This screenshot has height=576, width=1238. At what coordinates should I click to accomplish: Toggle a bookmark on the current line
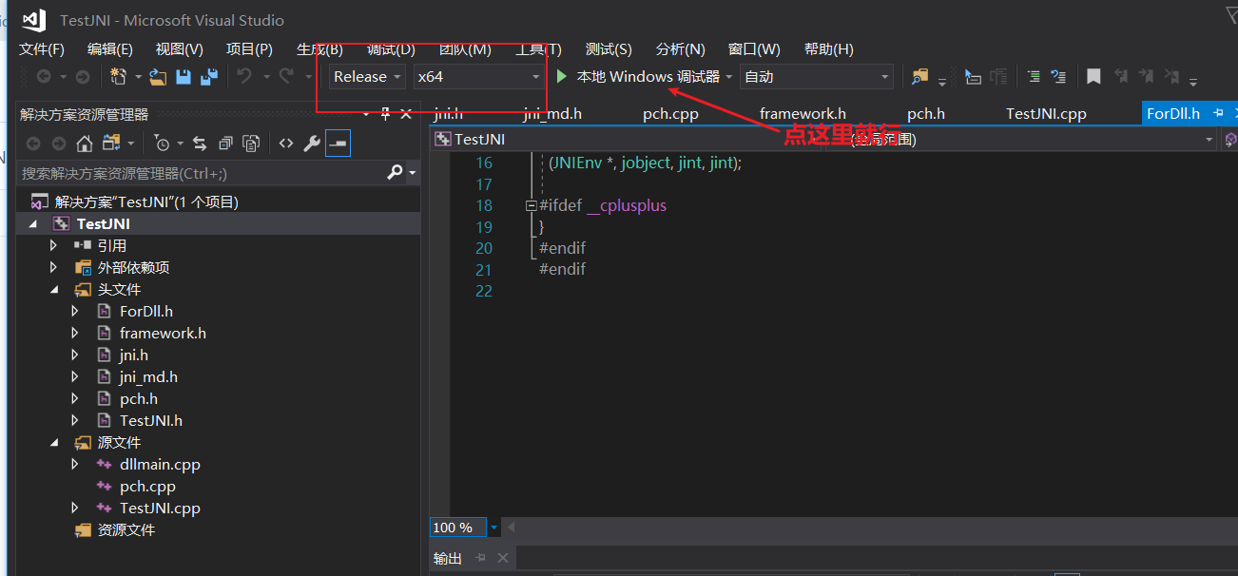[1094, 77]
